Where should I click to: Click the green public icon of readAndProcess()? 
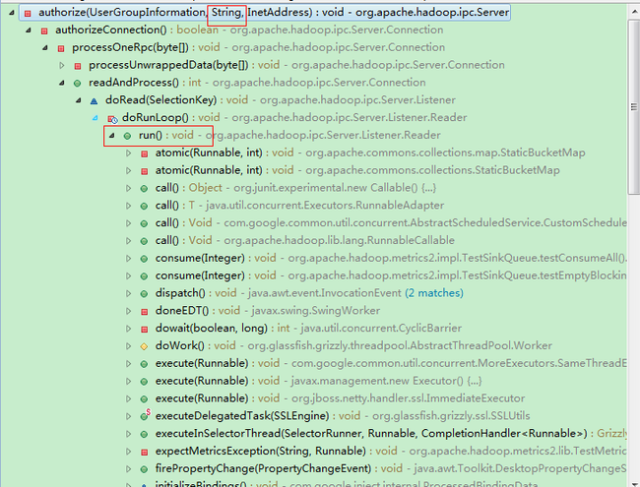point(77,84)
